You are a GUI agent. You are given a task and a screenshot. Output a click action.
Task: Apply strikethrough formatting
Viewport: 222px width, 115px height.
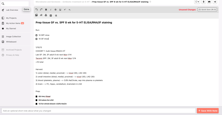pos(55,10)
